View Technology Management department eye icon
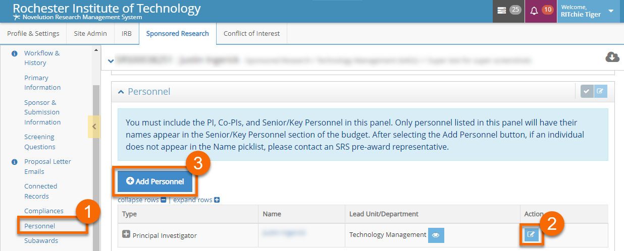 [x=436, y=235]
